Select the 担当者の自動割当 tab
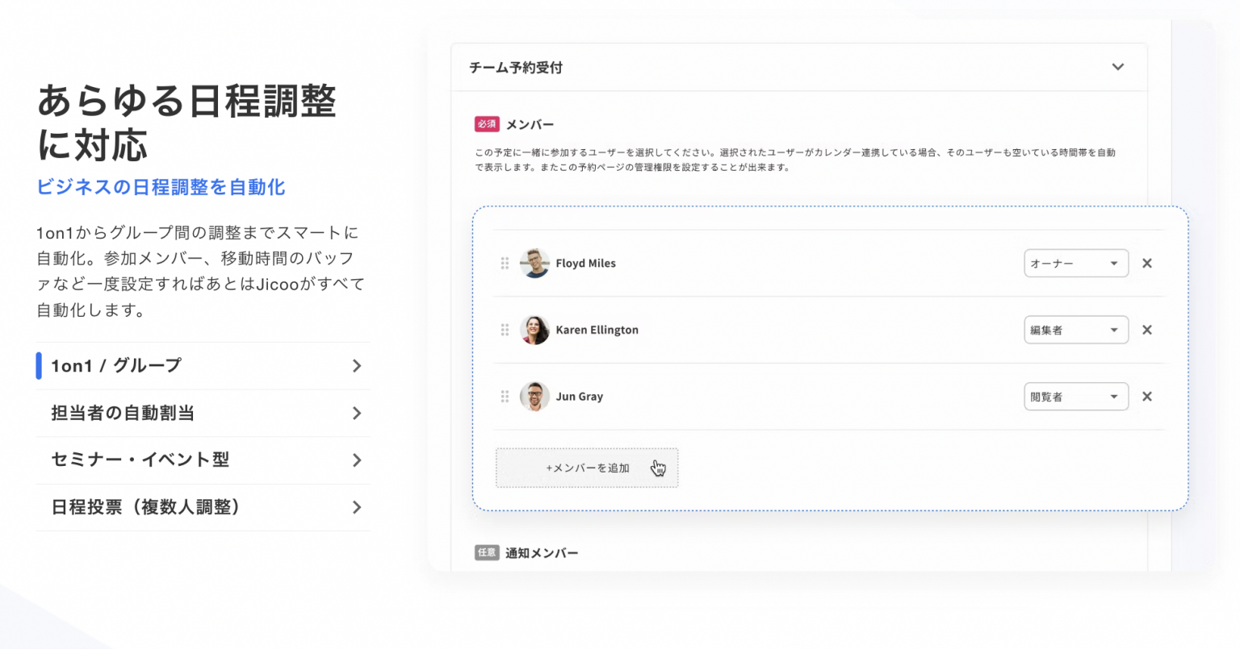Image resolution: width=1240 pixels, height=649 pixels. 123,414
